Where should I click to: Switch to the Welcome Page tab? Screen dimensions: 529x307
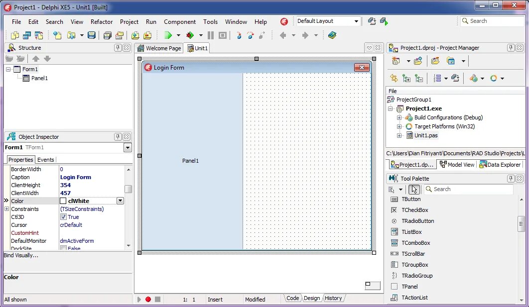159,48
